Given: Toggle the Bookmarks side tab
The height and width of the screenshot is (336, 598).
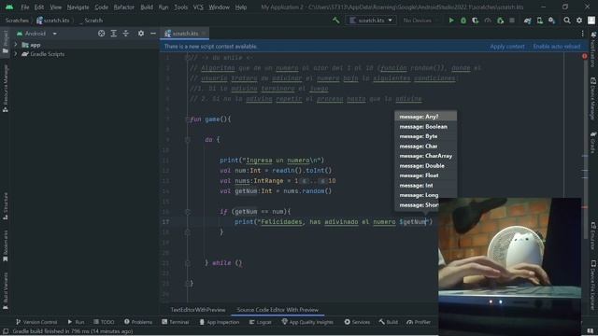Looking at the screenshot, I should pos(6,245).
